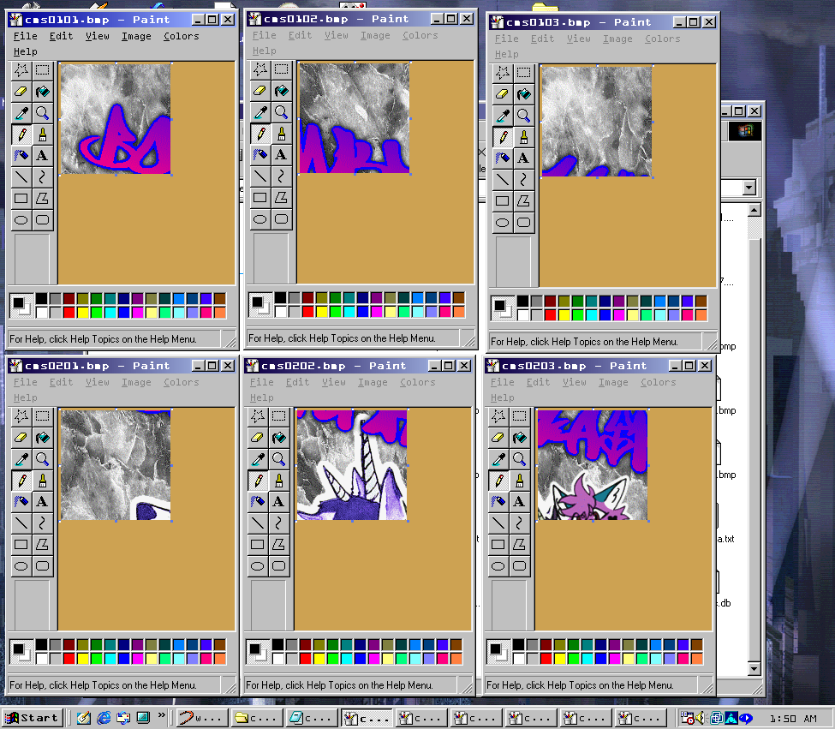This screenshot has width=835, height=729.
Task: Select the Line tool in cms0102.bmp Paint
Action: click(259, 176)
